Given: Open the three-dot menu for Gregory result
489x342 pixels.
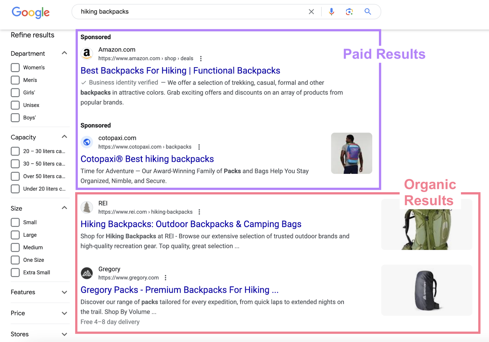Looking at the screenshot, I should pyautogui.click(x=165, y=278).
